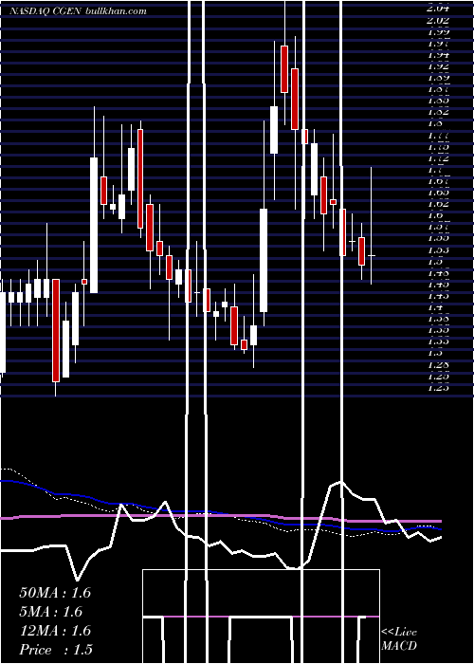
Task: Click the 1.72 price axis label
Action: click(x=438, y=158)
